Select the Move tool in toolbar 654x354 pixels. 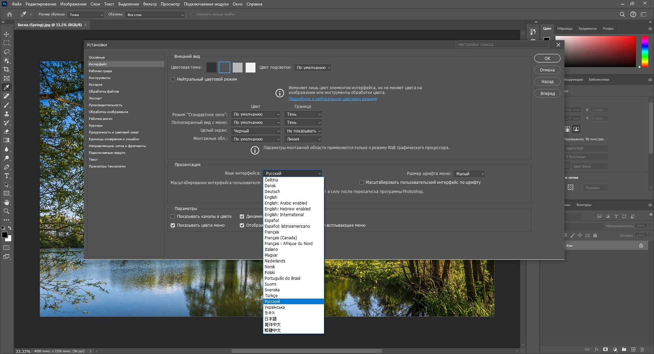tap(6, 34)
